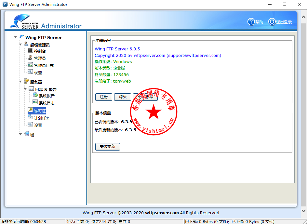The height and width of the screenshot is (224, 307).
Task: Select 管理员 tree item
Action: tap(40, 58)
